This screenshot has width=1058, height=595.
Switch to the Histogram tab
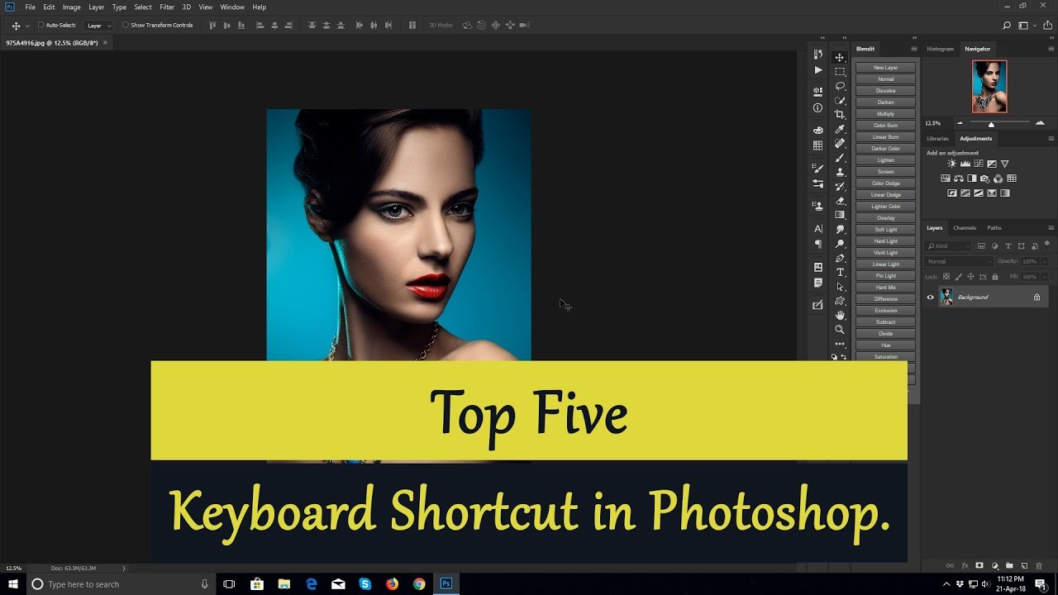click(x=940, y=49)
